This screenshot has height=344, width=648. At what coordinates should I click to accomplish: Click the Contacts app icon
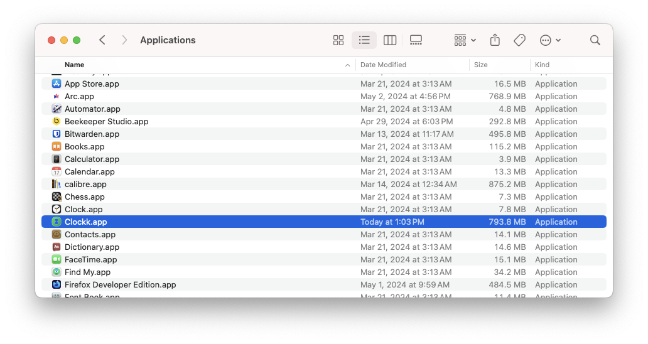(57, 235)
